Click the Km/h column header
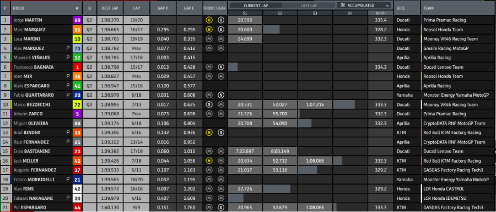 [381, 13]
